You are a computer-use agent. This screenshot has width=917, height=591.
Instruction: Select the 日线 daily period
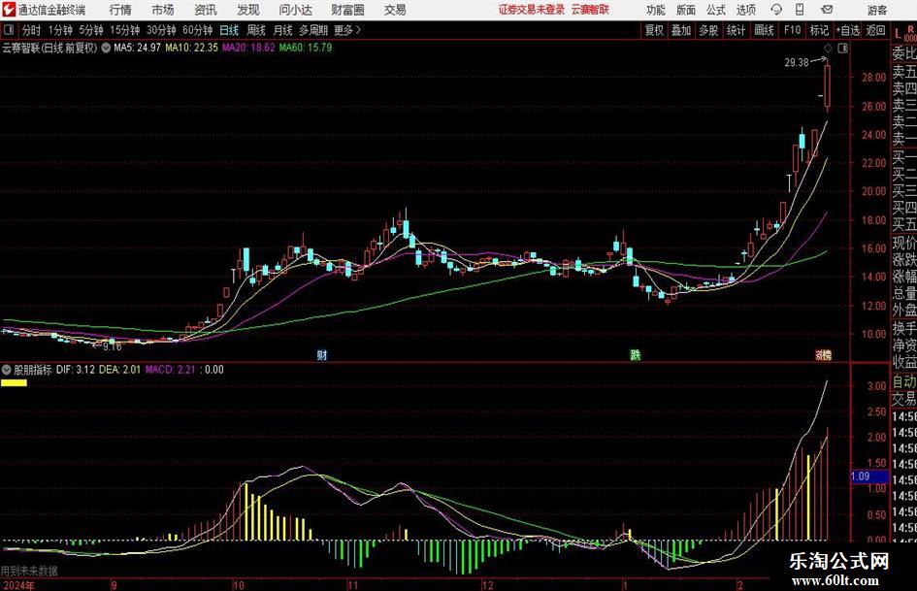click(x=229, y=30)
